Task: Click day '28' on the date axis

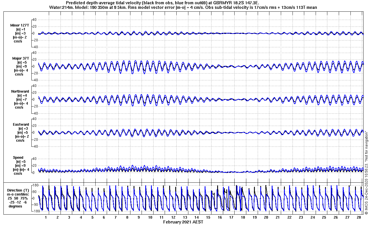Action: (x=359, y=217)
